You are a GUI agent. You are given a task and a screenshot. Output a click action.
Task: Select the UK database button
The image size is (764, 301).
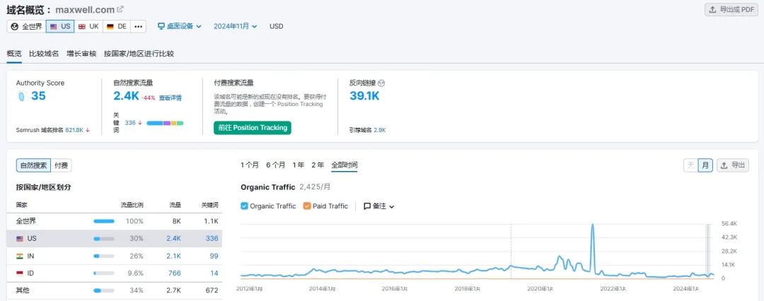(x=88, y=26)
